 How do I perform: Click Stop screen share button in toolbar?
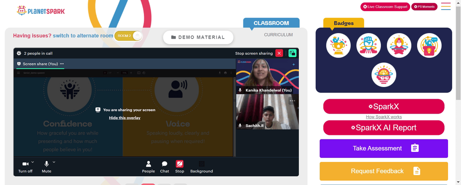[x=180, y=167]
